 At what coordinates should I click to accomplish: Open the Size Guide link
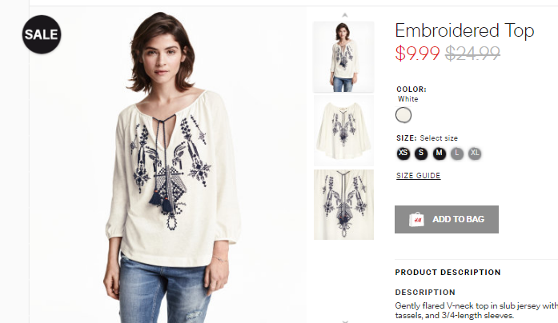coord(419,176)
